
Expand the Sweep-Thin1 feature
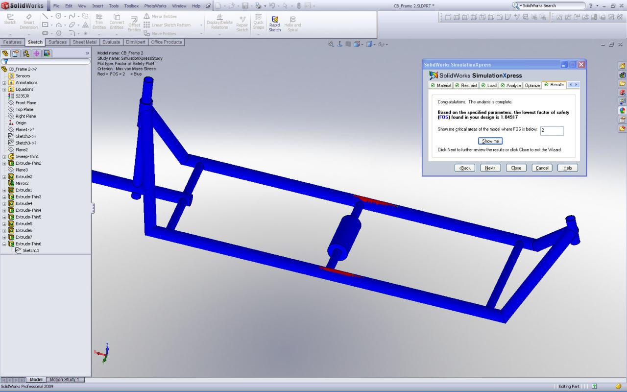4,157
